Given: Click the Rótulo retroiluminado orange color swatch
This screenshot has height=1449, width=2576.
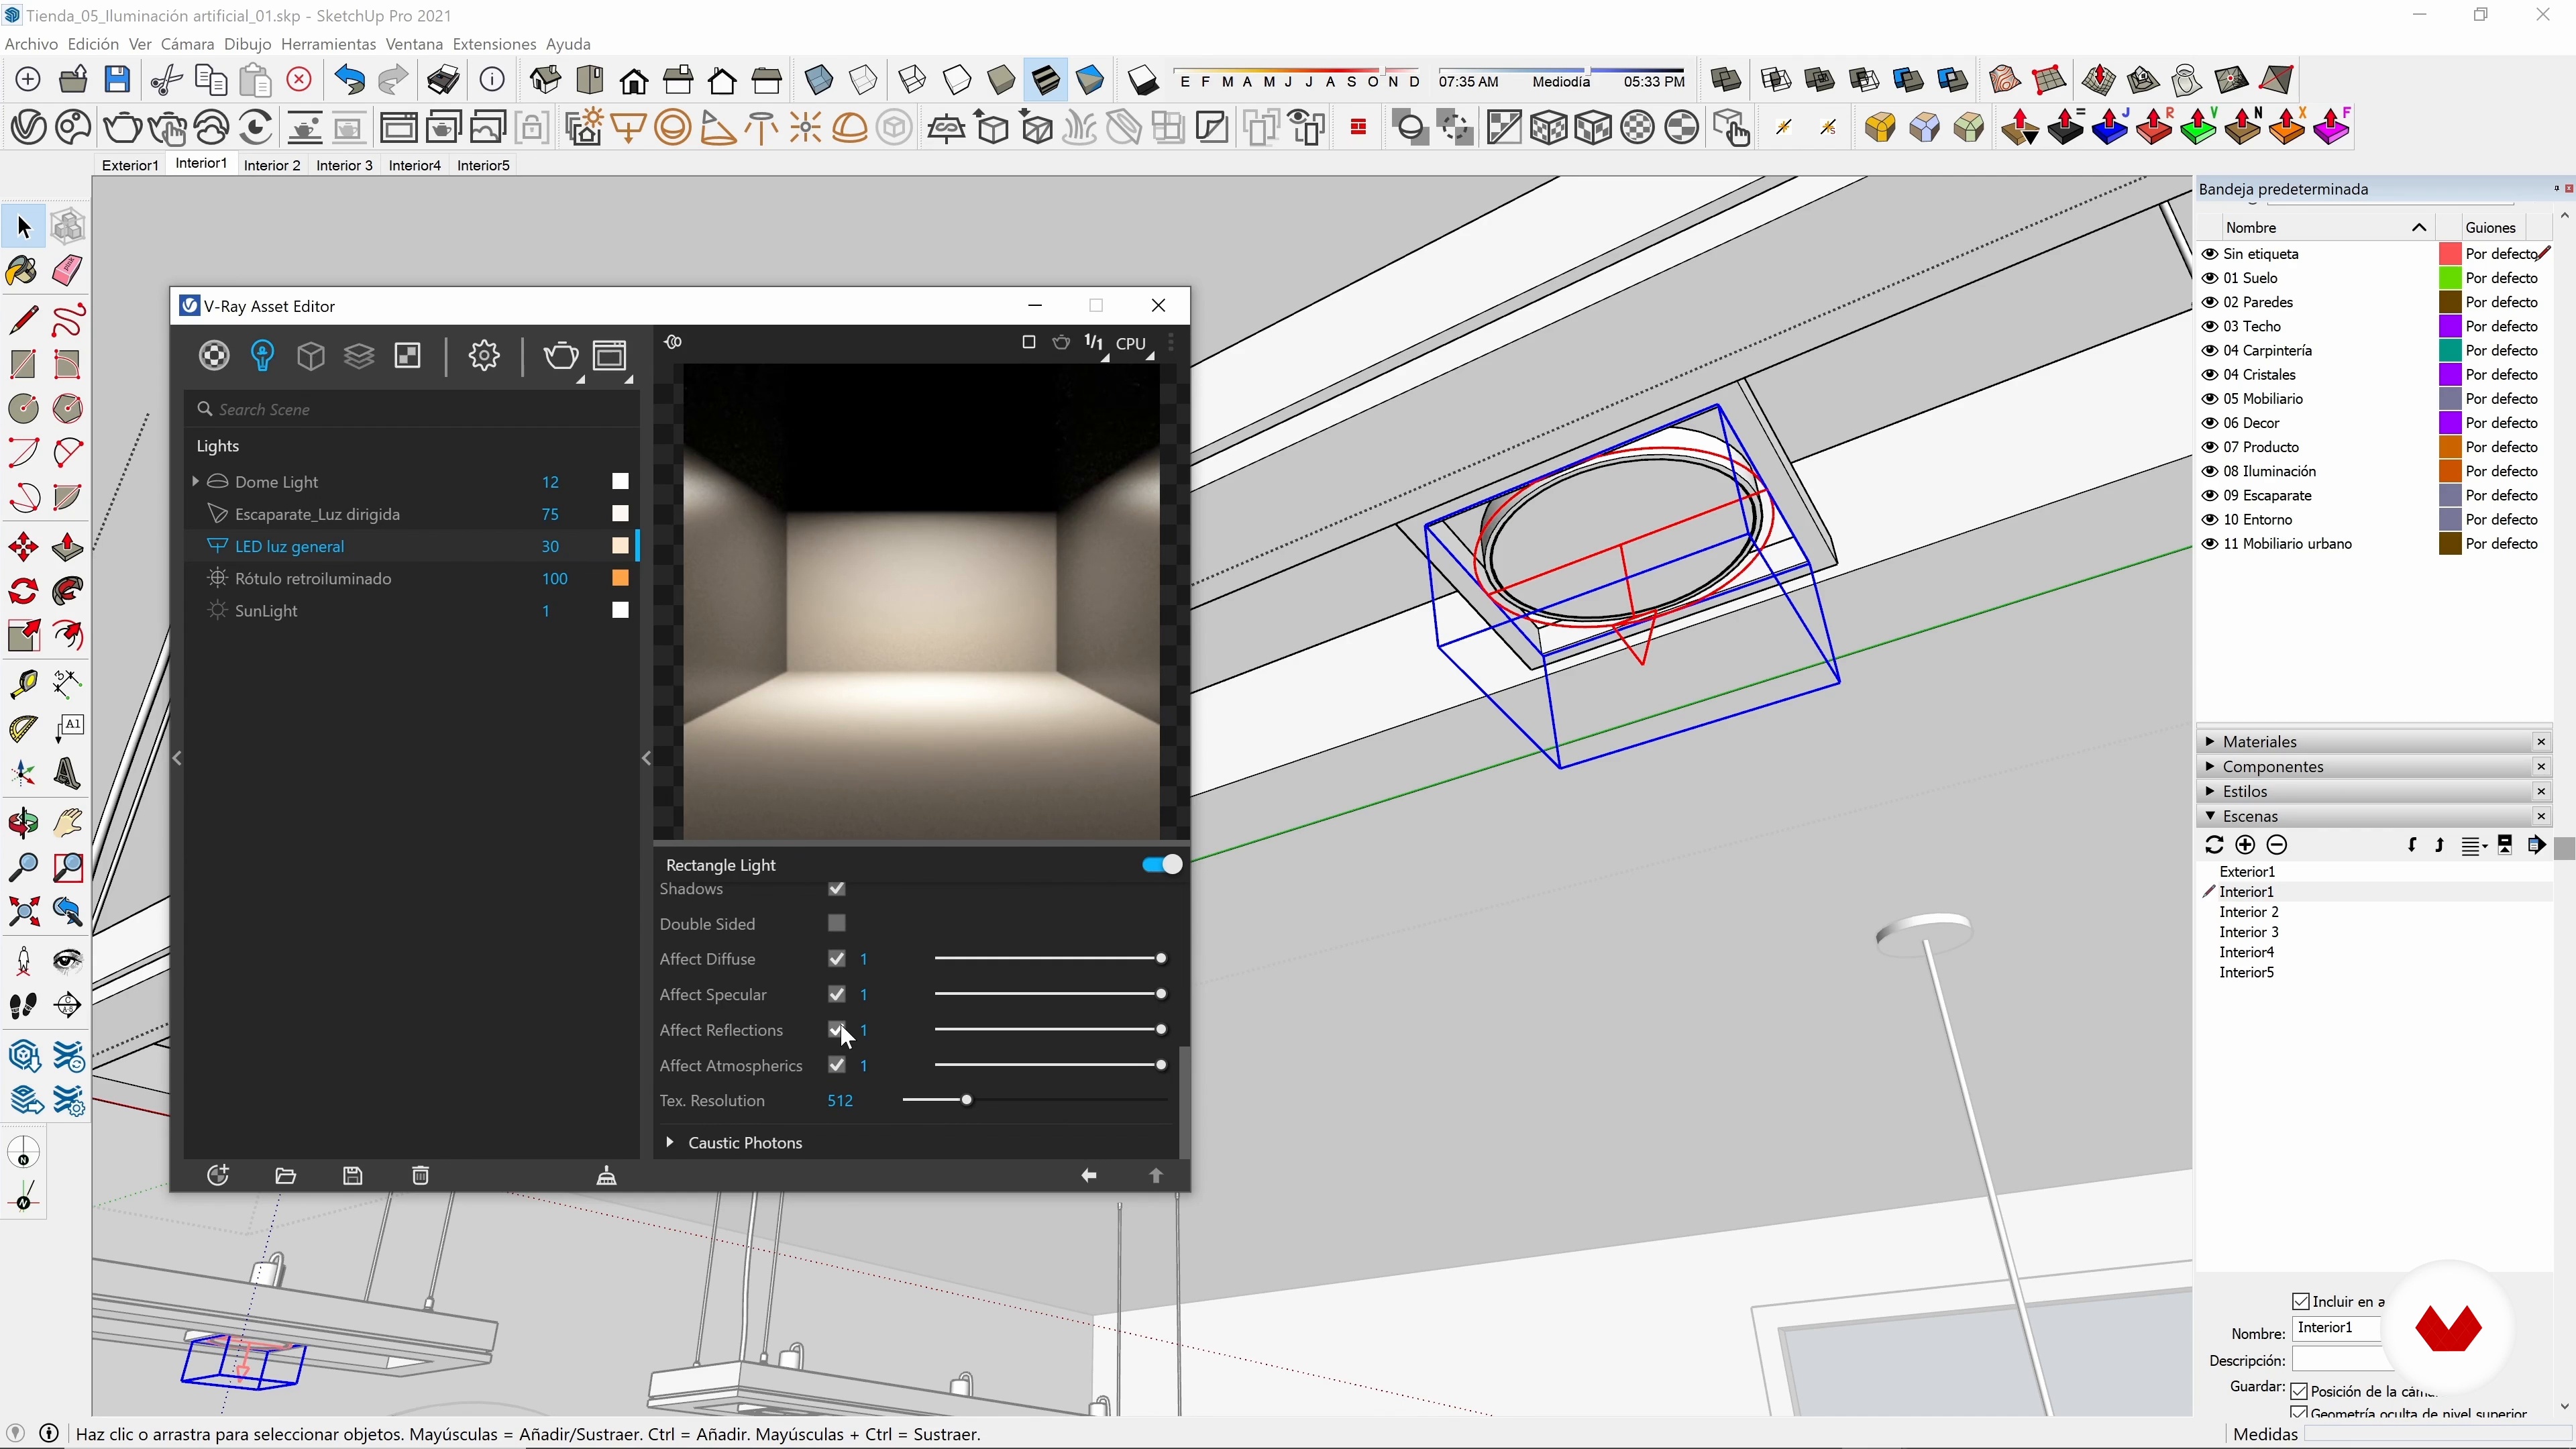Looking at the screenshot, I should pos(620,578).
